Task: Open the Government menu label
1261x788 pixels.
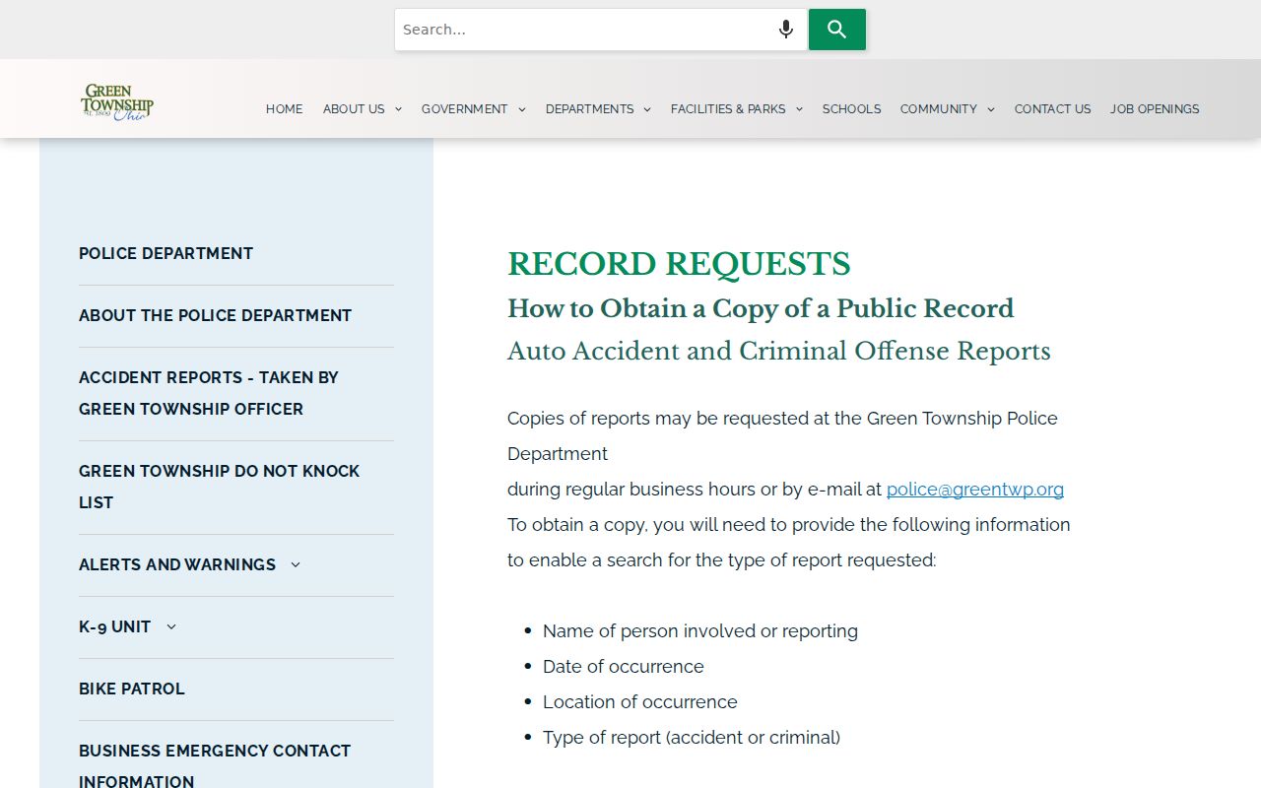Action: pos(465,109)
